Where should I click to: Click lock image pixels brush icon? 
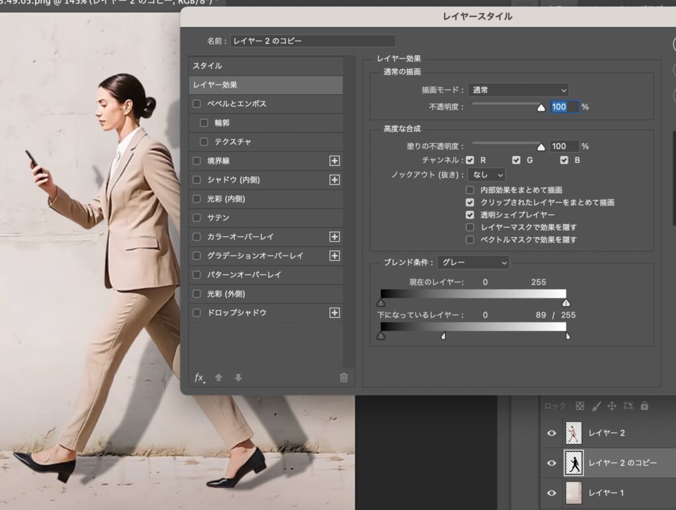595,406
